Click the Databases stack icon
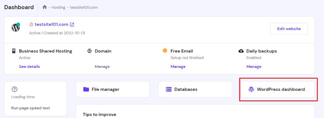 pos(169,89)
